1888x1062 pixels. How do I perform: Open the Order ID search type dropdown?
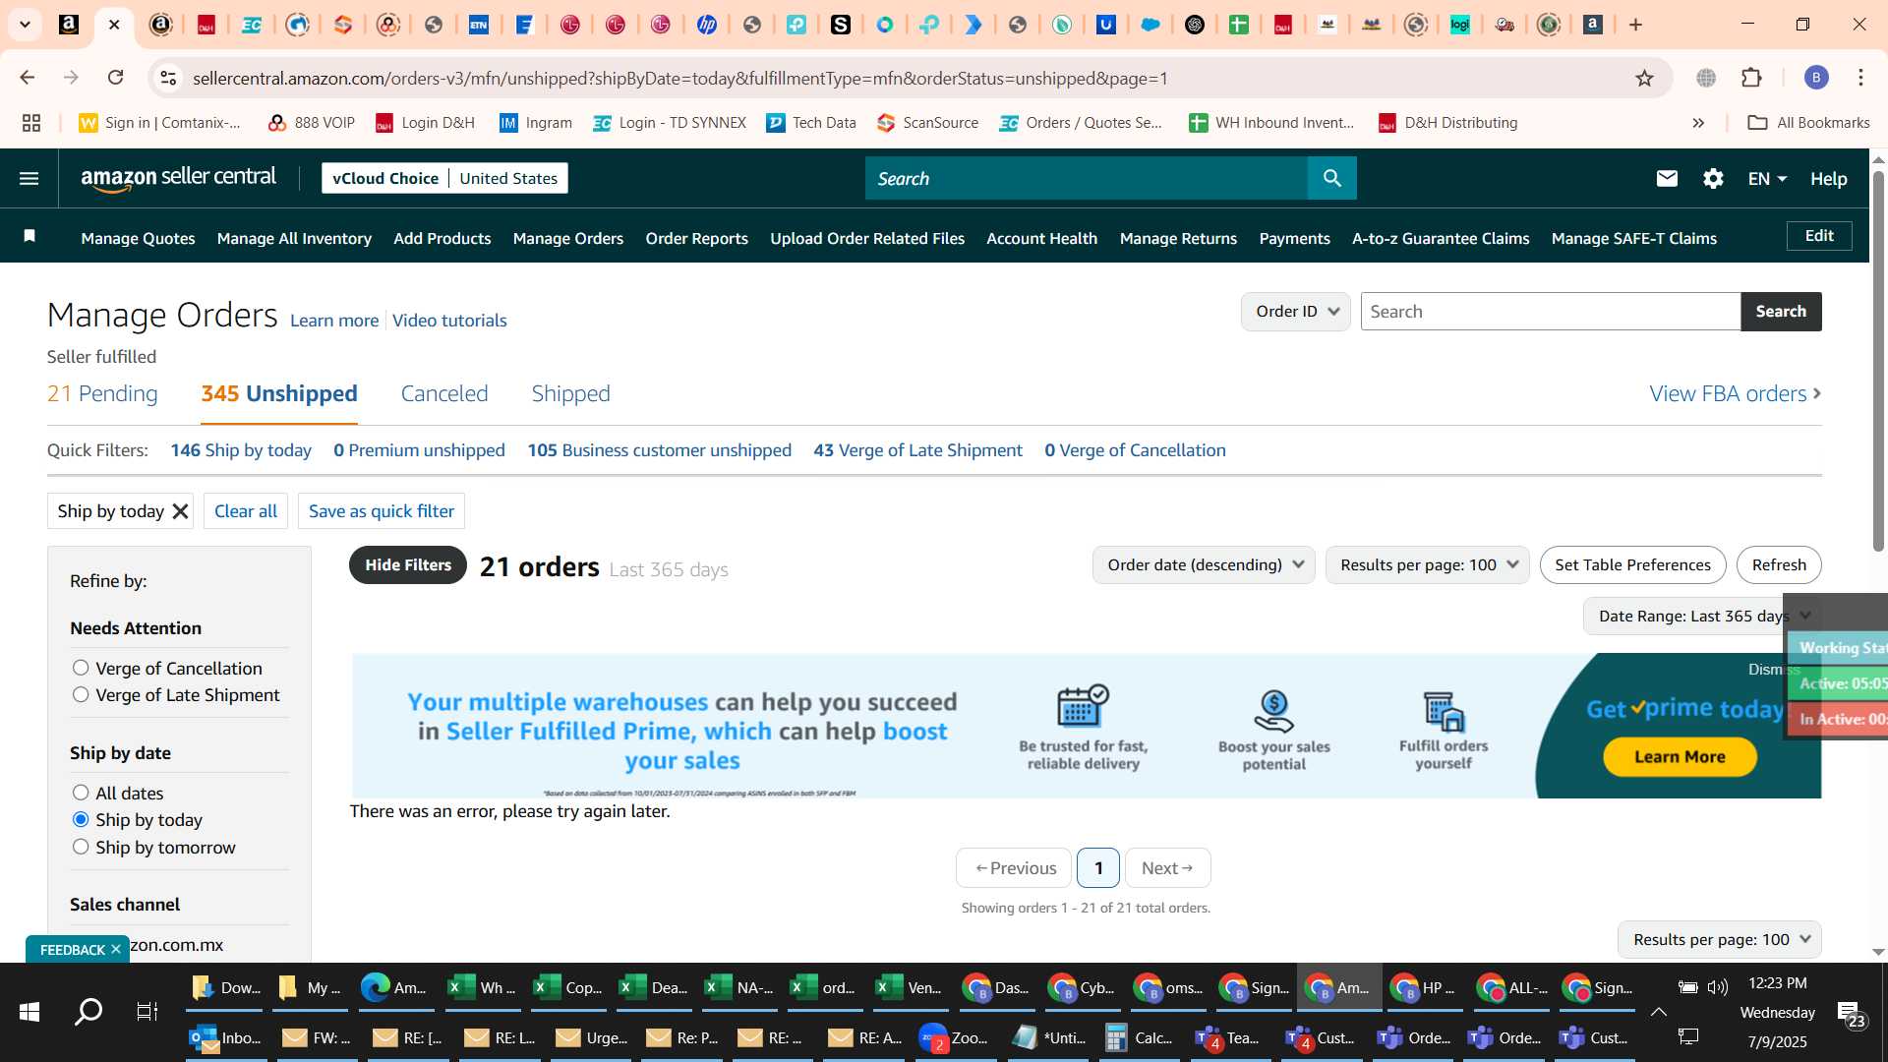tap(1296, 312)
